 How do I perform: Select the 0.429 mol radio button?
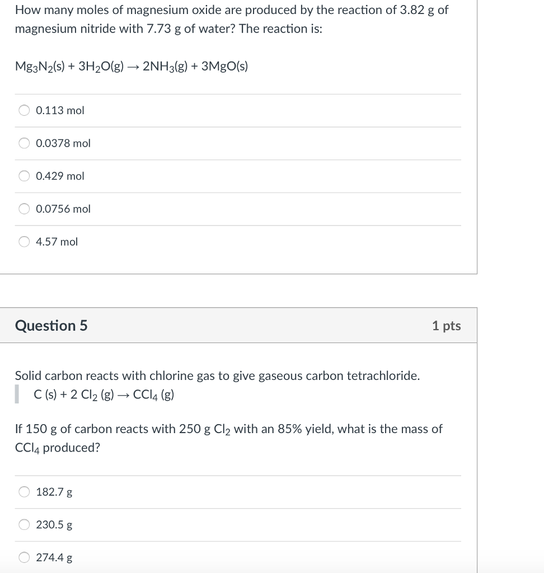point(24,176)
